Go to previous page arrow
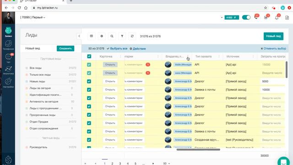Viewport: 293px width, 165px height. click(96, 164)
